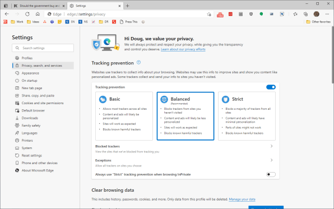Image resolution: width=334 pixels, height=209 pixels.
Task: Select the Balanced tracking prevention card
Action: [185, 116]
